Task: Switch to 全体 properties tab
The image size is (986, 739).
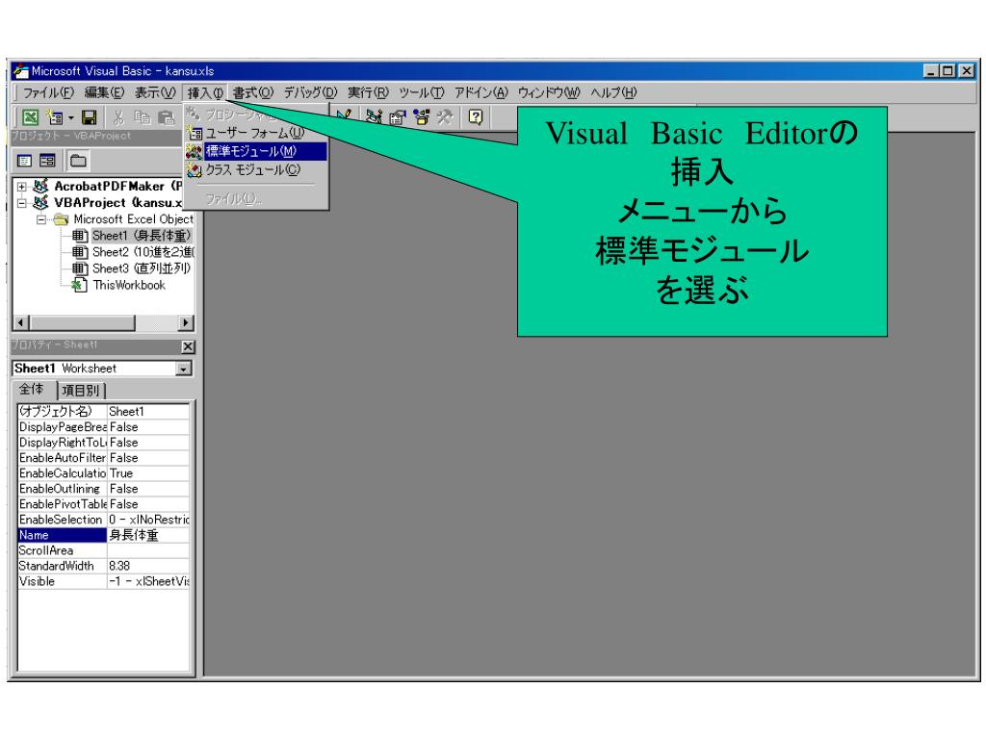Action: point(32,389)
